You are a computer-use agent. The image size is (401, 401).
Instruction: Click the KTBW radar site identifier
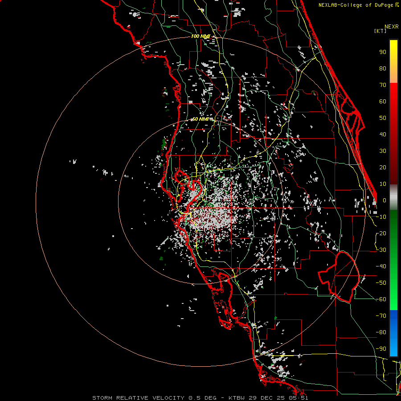tap(237, 398)
